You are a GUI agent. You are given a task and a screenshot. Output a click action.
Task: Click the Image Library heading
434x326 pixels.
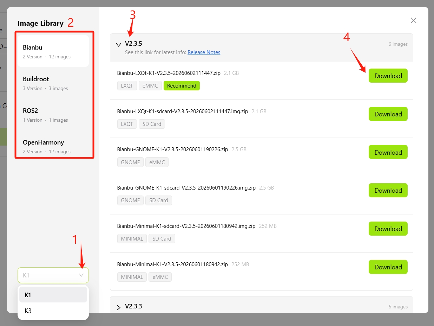pyautogui.click(x=40, y=23)
